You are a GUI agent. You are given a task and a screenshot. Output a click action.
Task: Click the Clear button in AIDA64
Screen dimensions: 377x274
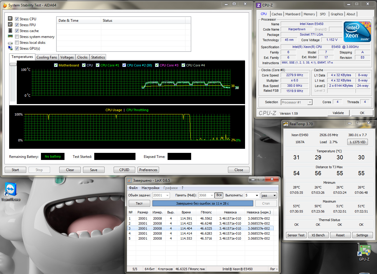[x=70, y=170]
